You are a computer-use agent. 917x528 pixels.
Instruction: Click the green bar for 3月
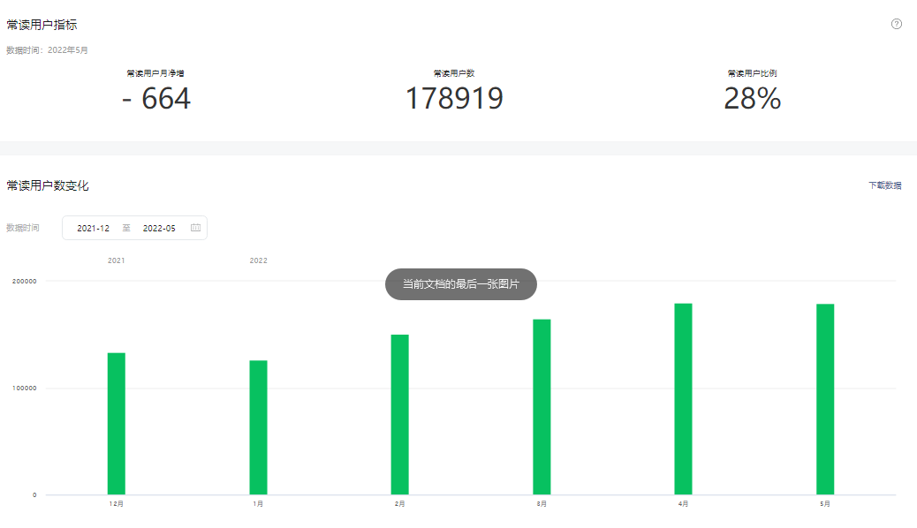point(542,407)
